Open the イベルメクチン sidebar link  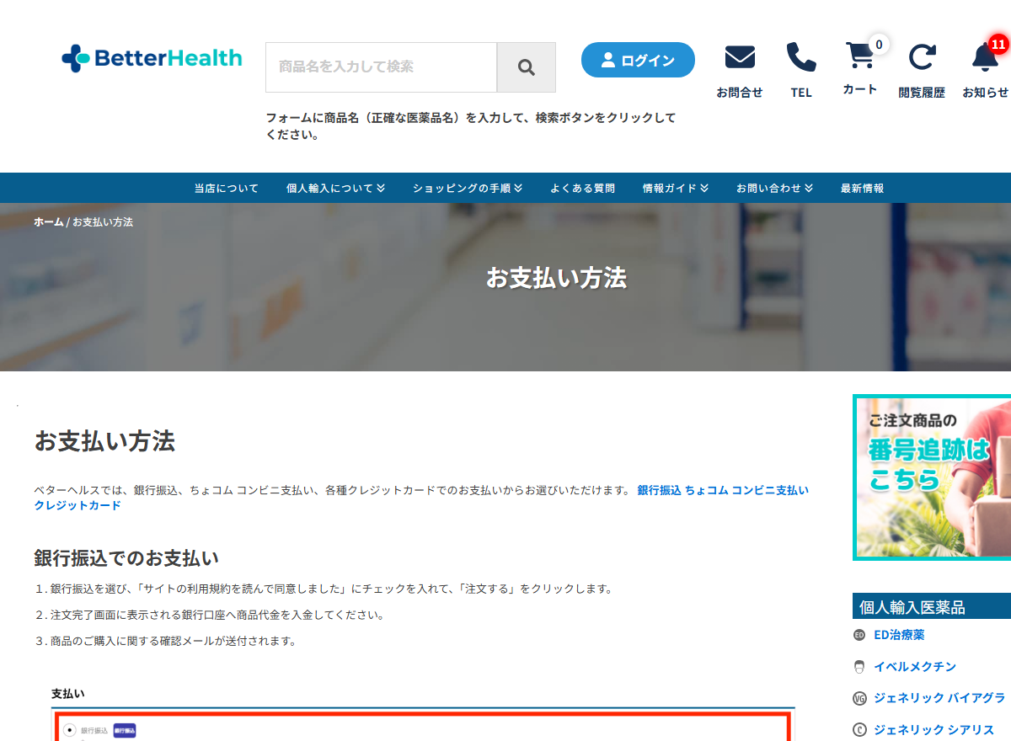(x=915, y=667)
